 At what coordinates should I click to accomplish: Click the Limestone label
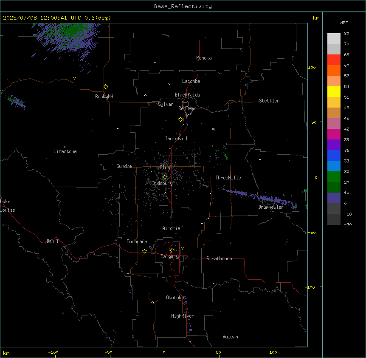pos(65,151)
